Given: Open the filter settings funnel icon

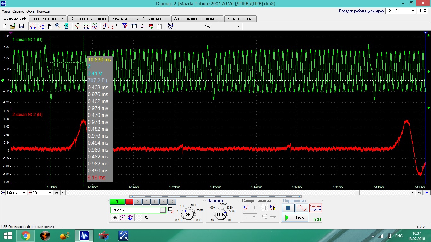Looking at the screenshot, I should point(125,26).
